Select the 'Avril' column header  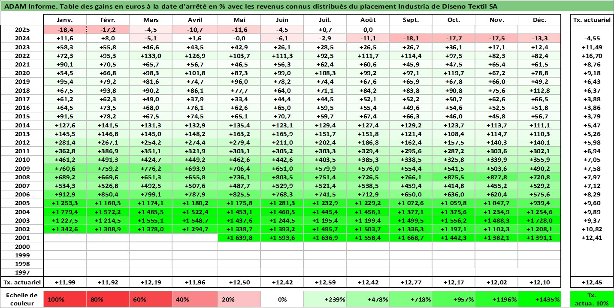tap(195, 20)
